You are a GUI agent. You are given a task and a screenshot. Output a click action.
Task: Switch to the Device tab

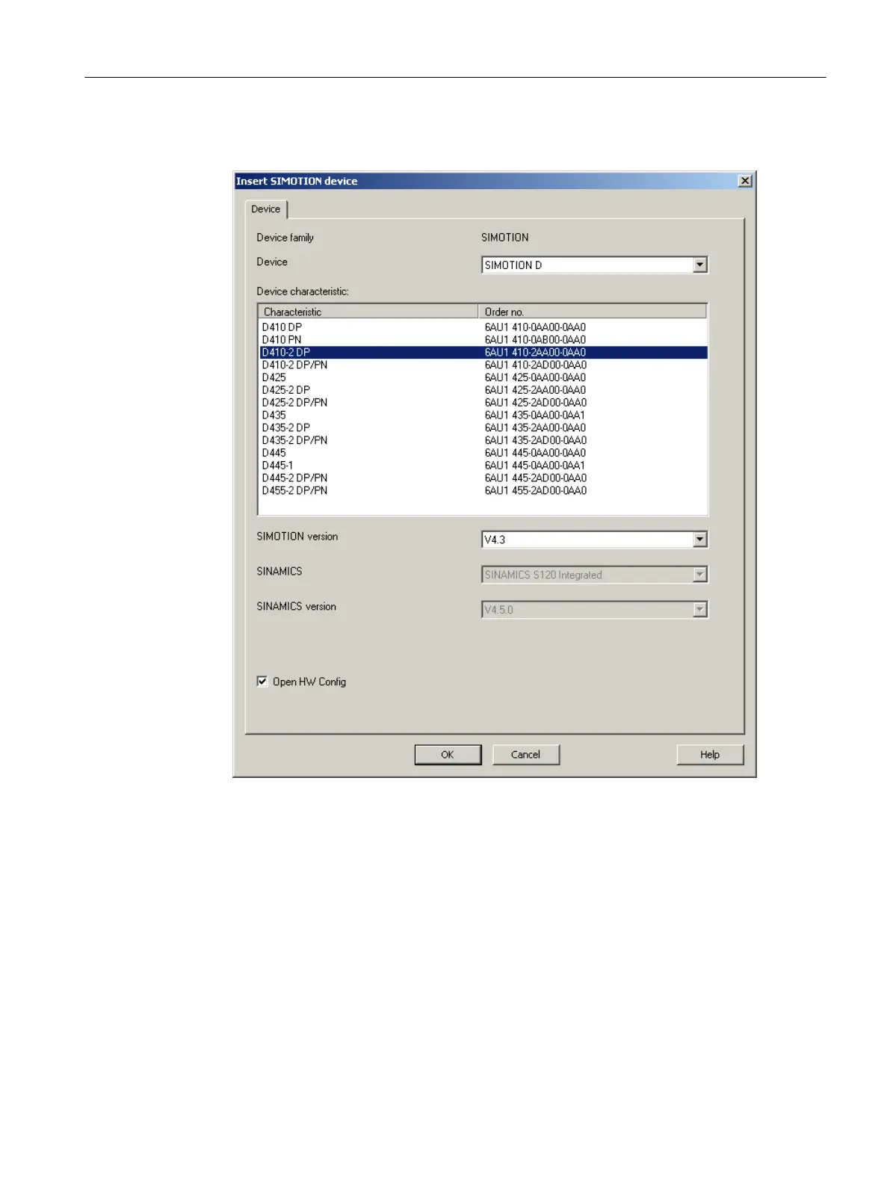click(x=266, y=209)
